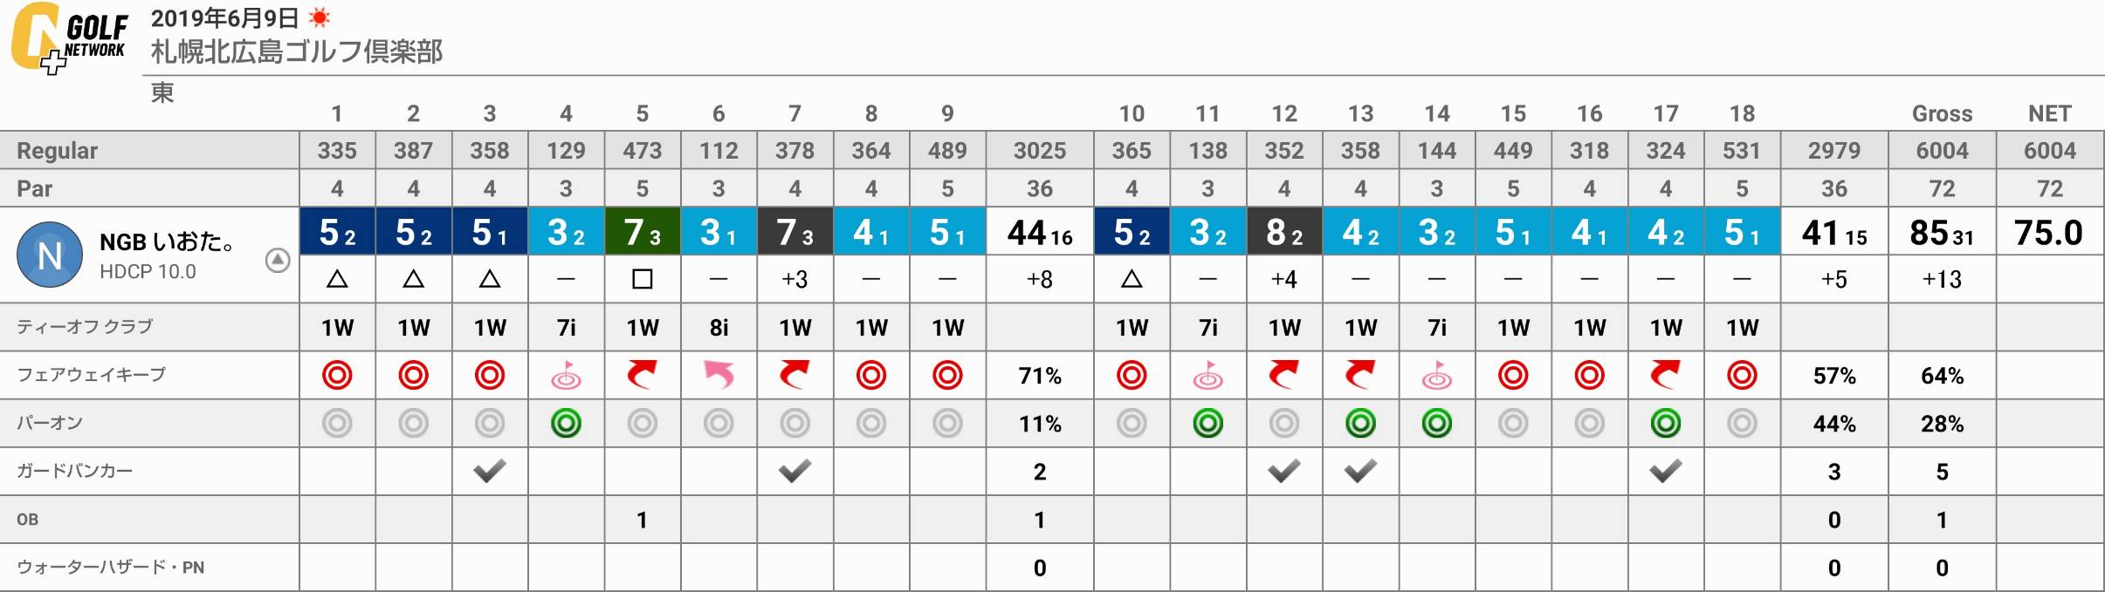Screen dimensions: 2105x592
Task: Click the Gross column header
Action: (1942, 113)
